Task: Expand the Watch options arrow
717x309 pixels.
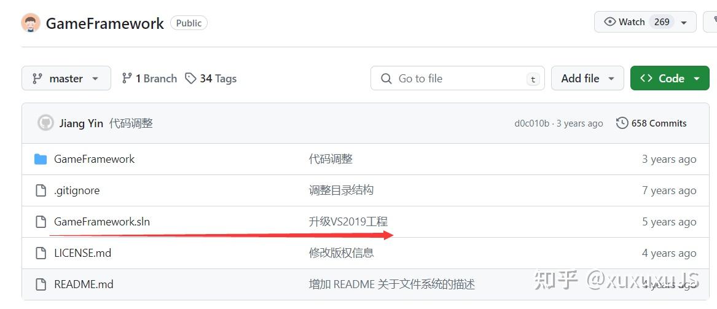Action: click(684, 22)
